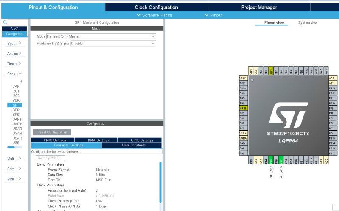This screenshot has width=339, height=211.
Task: Select the Pinout & Configuration tab
Action: [53, 7]
